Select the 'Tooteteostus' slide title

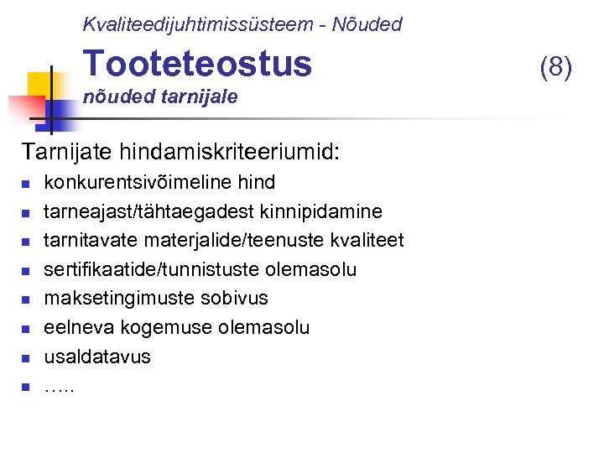coord(197,63)
